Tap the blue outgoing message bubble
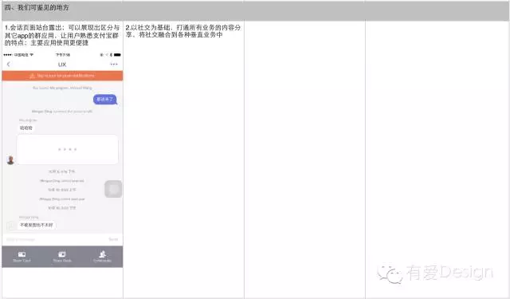The width and height of the screenshot is (510, 299). click(105, 100)
